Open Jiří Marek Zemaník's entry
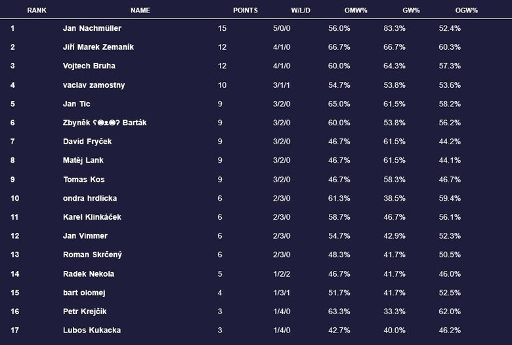The image size is (512, 345). [x=98, y=47]
